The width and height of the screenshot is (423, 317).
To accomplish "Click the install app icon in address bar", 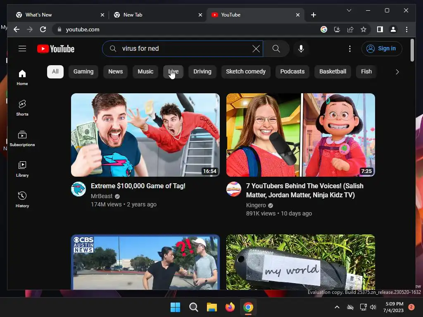I will click(337, 29).
